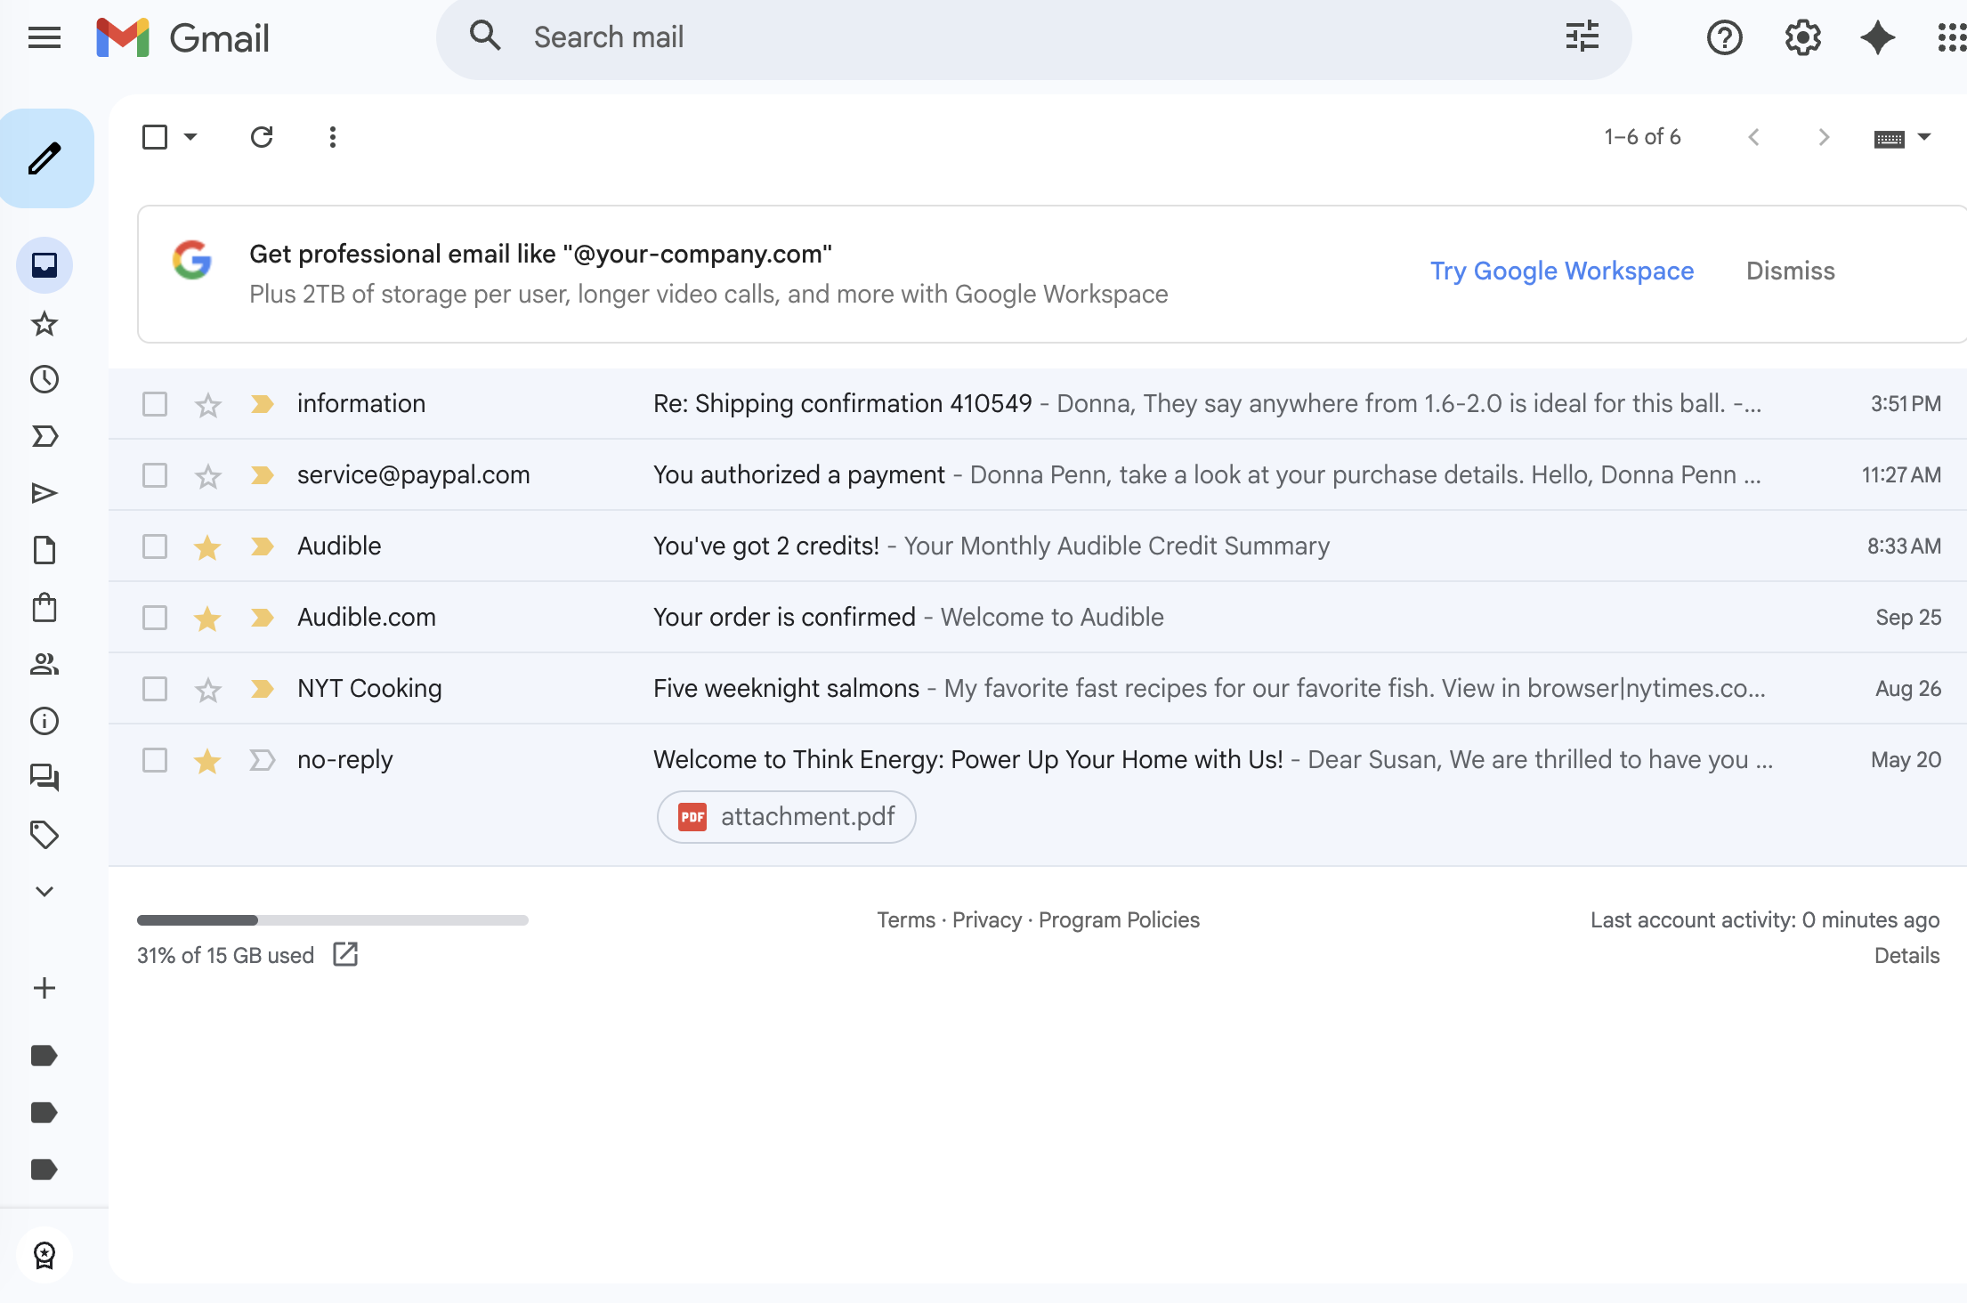
Task: Open the select-all dropdown arrow
Action: pyautogui.click(x=190, y=137)
